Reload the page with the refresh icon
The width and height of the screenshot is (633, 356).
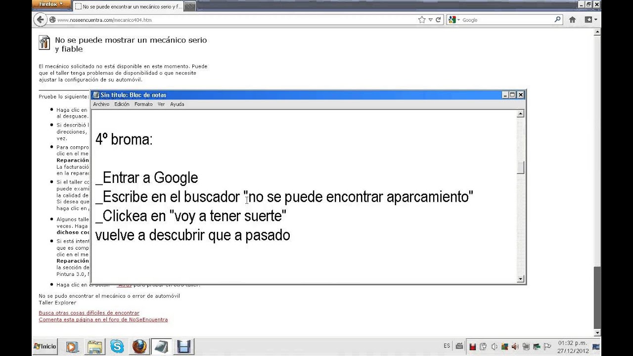tap(438, 20)
